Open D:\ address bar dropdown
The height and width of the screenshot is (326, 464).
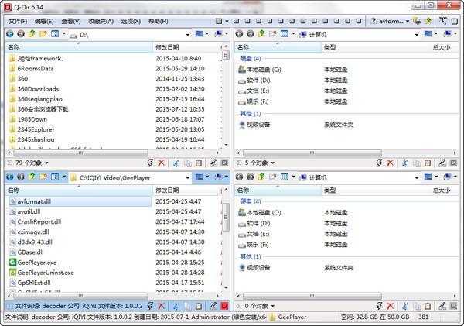[x=188, y=35]
